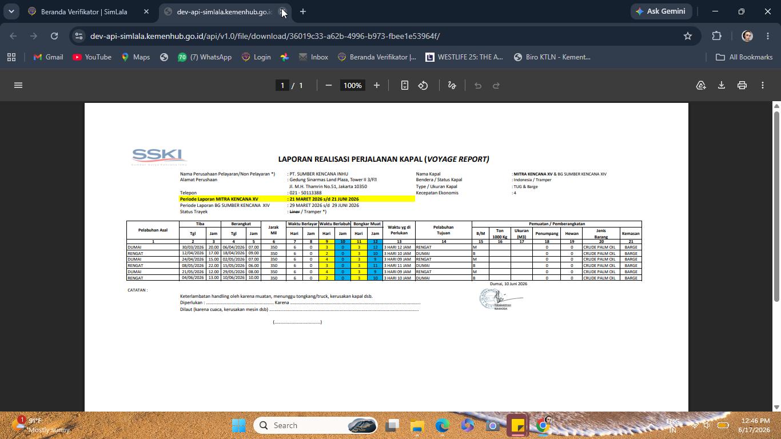The image size is (781, 439).
Task: Click the scrollbar up arrow
Action: pyautogui.click(x=776, y=106)
